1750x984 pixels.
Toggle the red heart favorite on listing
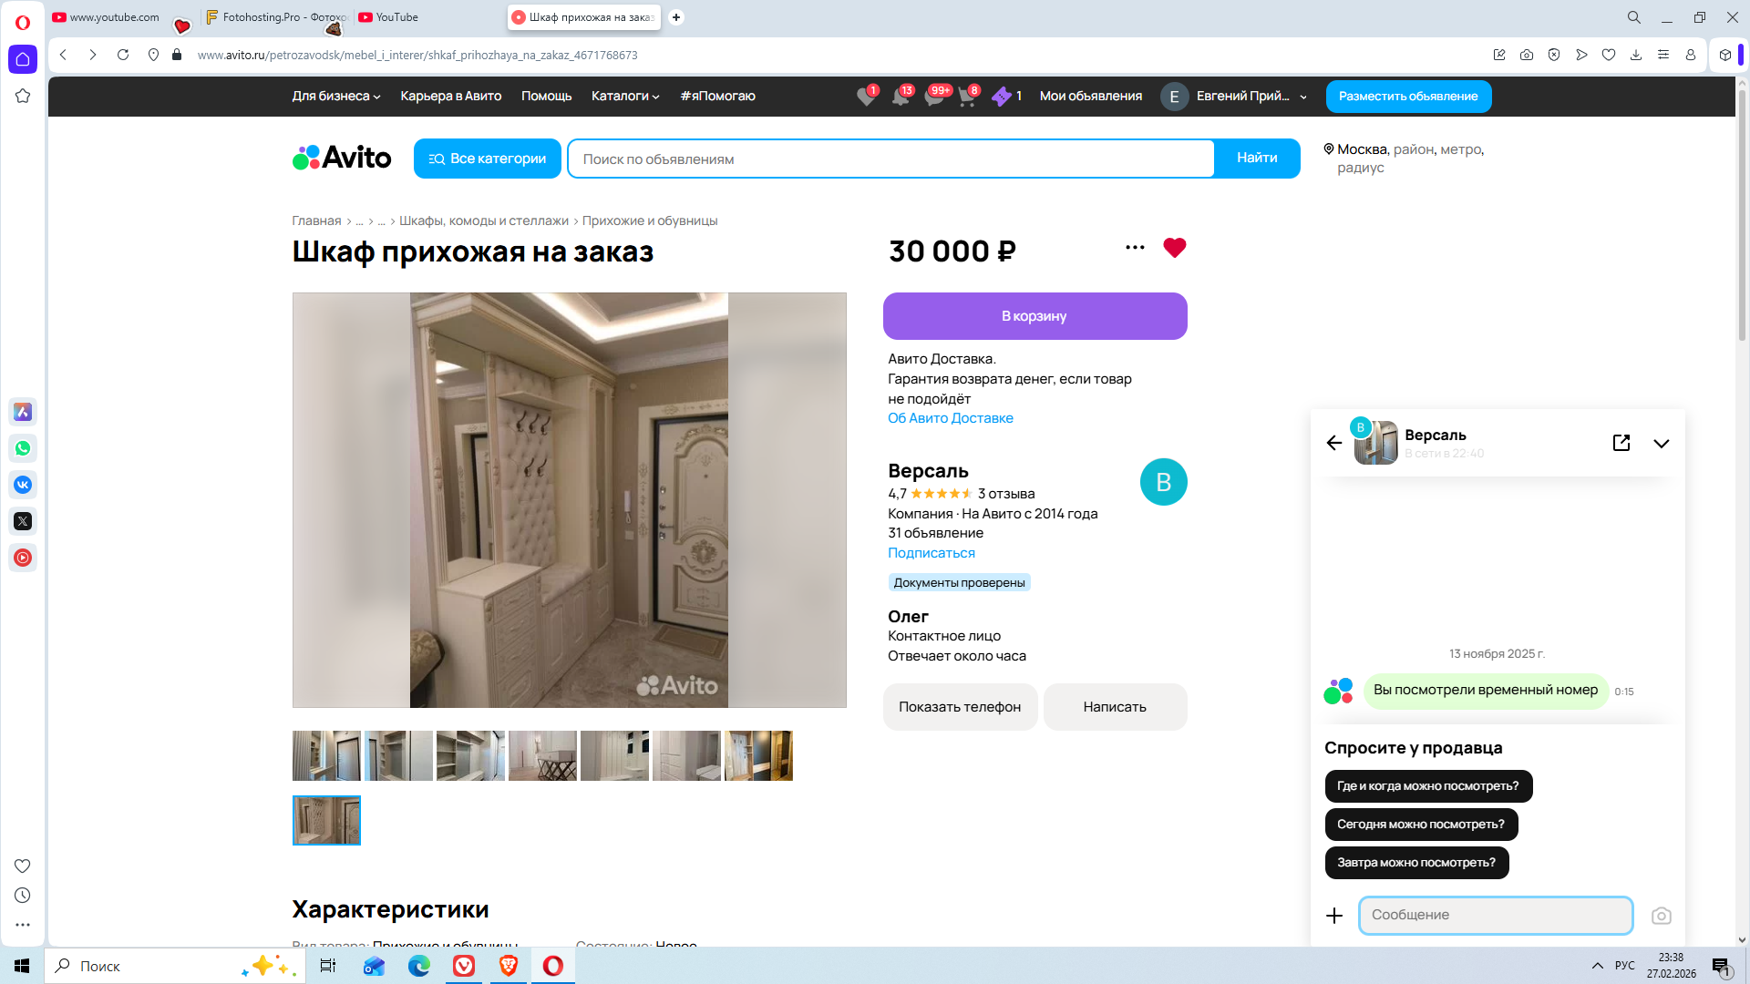click(1174, 248)
